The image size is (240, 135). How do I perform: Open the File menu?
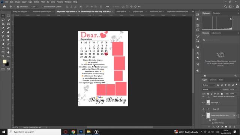tap(7, 2)
